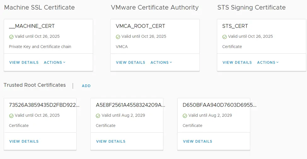Click the Machine SSL Certificate heading
This screenshot has height=159, width=307.
click(39, 8)
